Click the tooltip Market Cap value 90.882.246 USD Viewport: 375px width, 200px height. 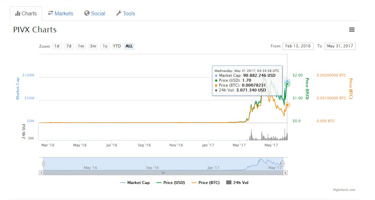(x=259, y=75)
